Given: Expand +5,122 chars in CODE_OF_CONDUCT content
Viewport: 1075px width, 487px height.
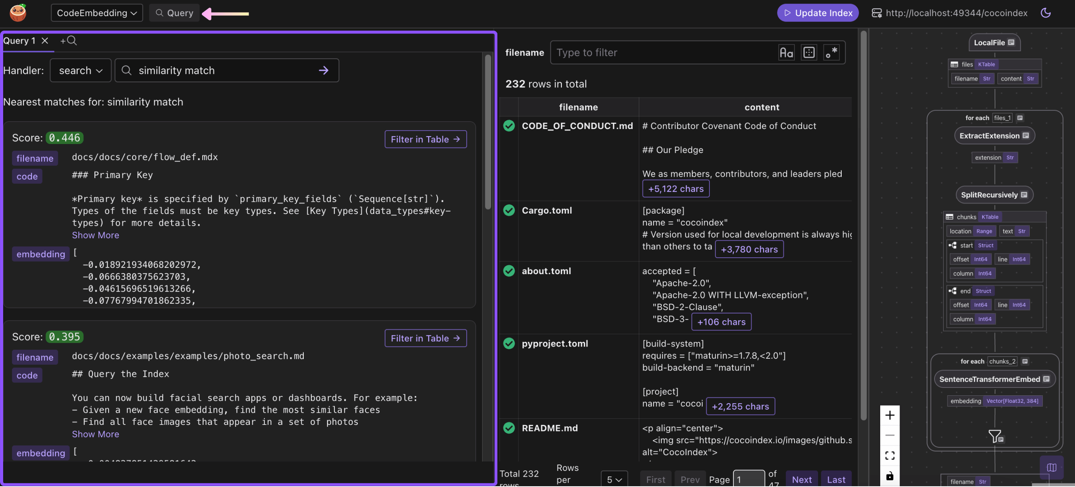Looking at the screenshot, I should tap(676, 189).
